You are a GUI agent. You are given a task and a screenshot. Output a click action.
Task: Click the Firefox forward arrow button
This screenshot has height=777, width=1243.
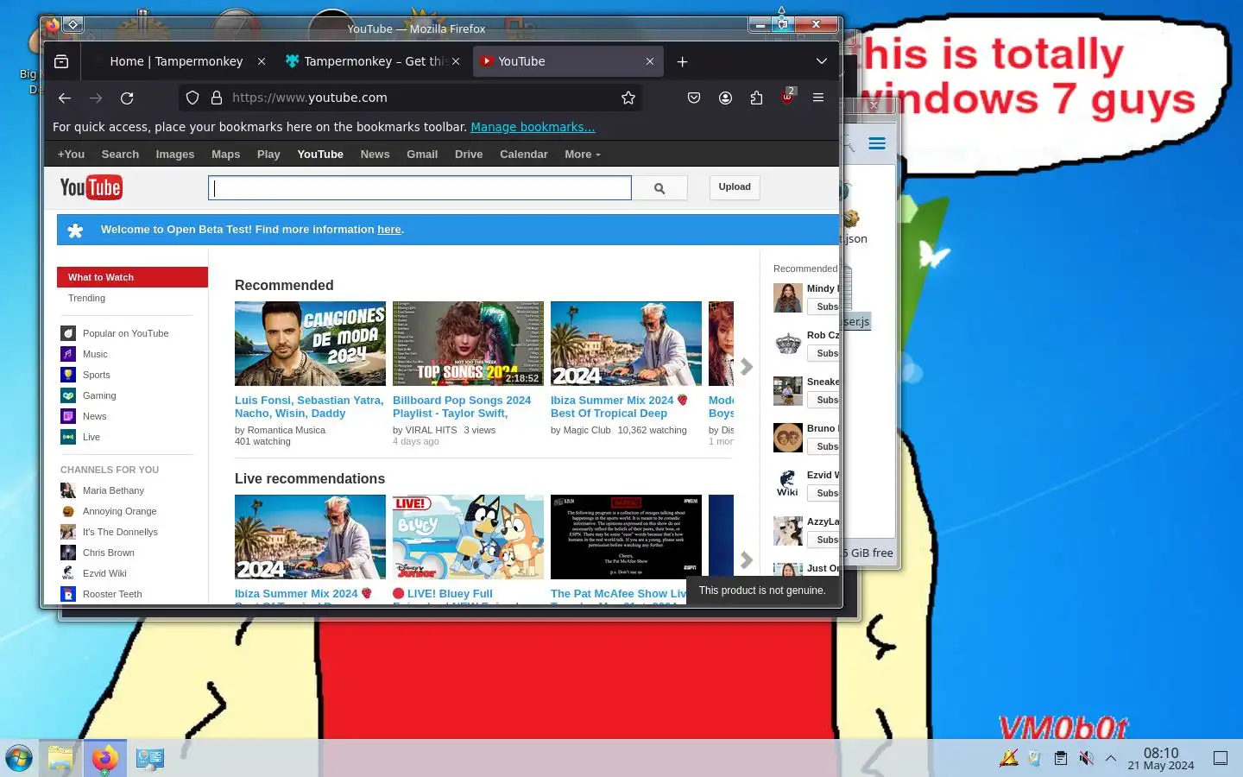coord(96,98)
